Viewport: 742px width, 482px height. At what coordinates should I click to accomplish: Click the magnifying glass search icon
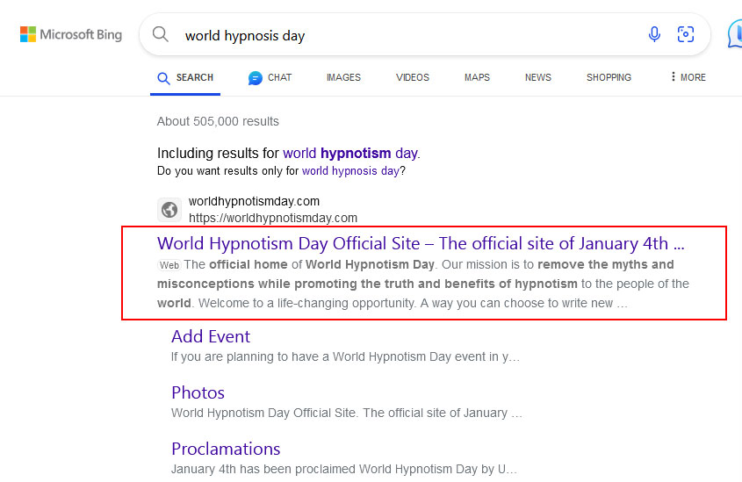tap(161, 35)
